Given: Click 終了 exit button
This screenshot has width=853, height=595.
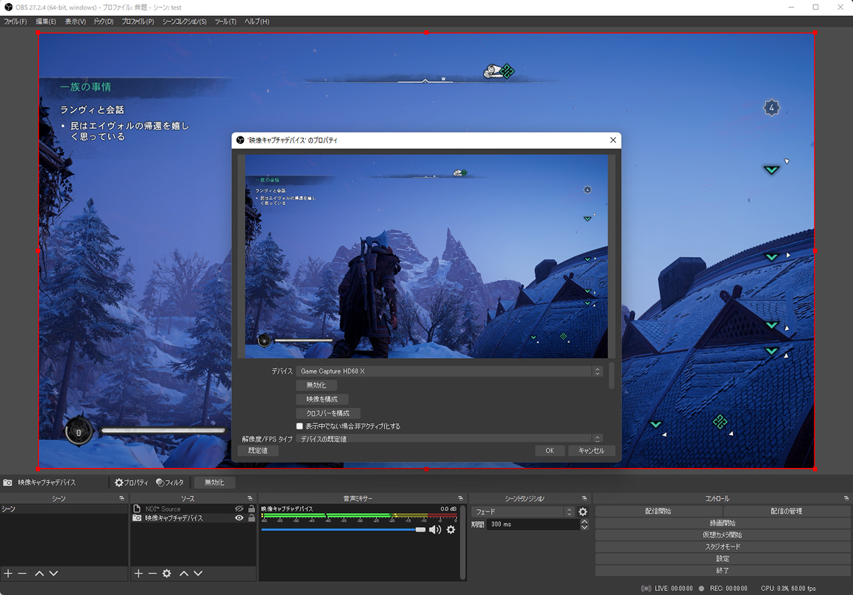Looking at the screenshot, I should pos(723,571).
